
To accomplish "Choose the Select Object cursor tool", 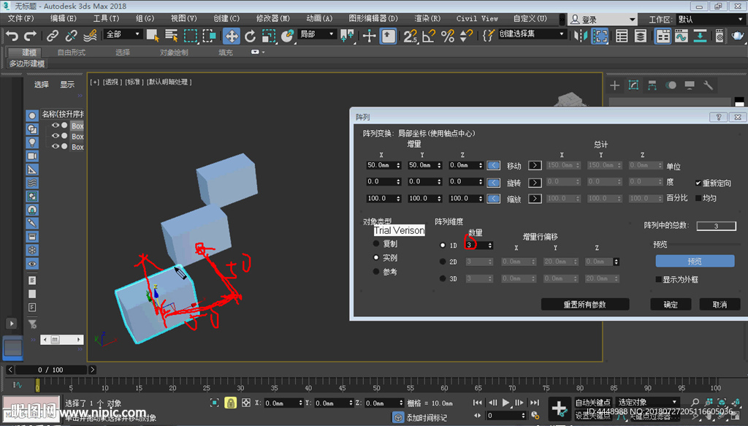I will tap(153, 36).
